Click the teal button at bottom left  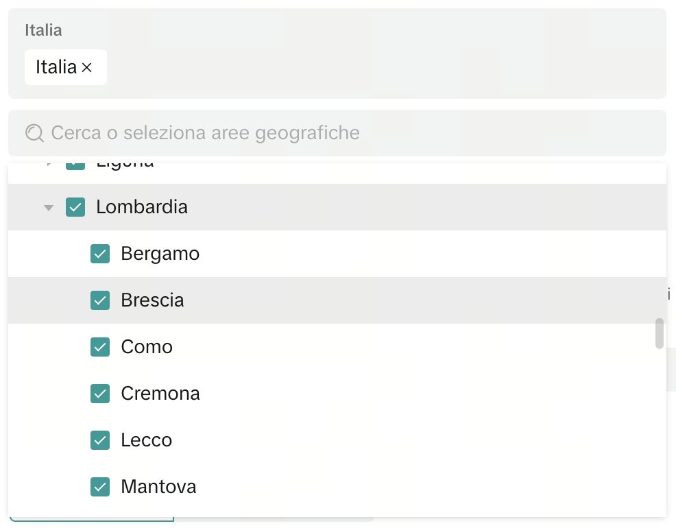pos(93,523)
